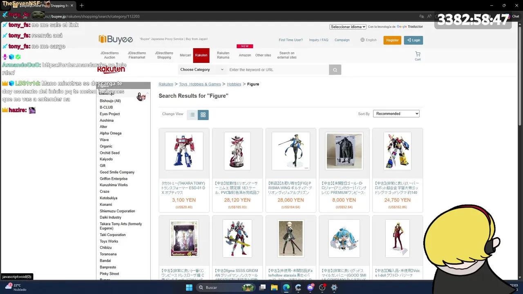
Task: Select Kaiyodo category
Action: pyautogui.click(x=106, y=159)
